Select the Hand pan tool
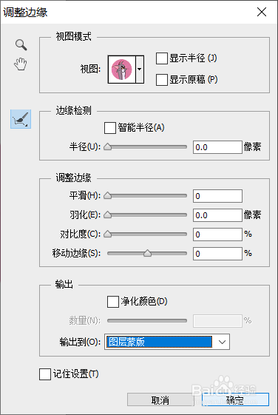This screenshot has width=278, height=415. tap(21, 64)
